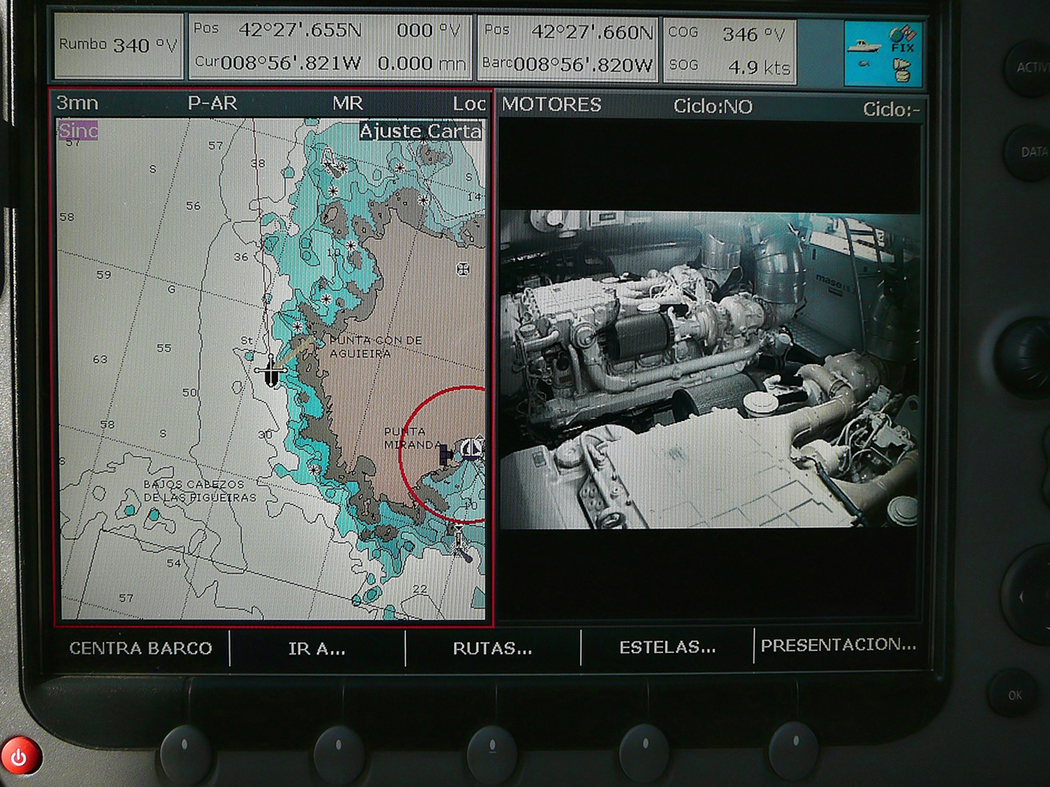1050x787 pixels.
Task: Tap the sailboat symbol near Punta Miranda
Action: pyautogui.click(x=471, y=448)
